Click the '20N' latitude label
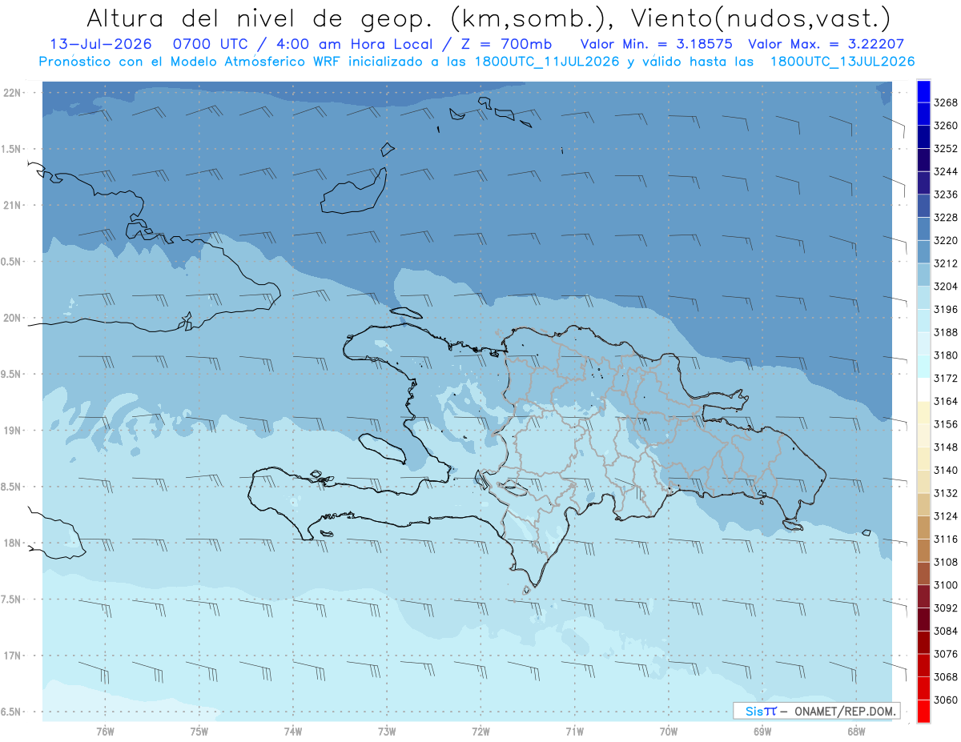Viewport: 961px width, 742px height. (11, 318)
